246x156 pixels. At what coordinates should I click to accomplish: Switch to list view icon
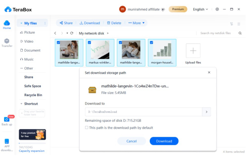pyautogui.click(x=239, y=24)
